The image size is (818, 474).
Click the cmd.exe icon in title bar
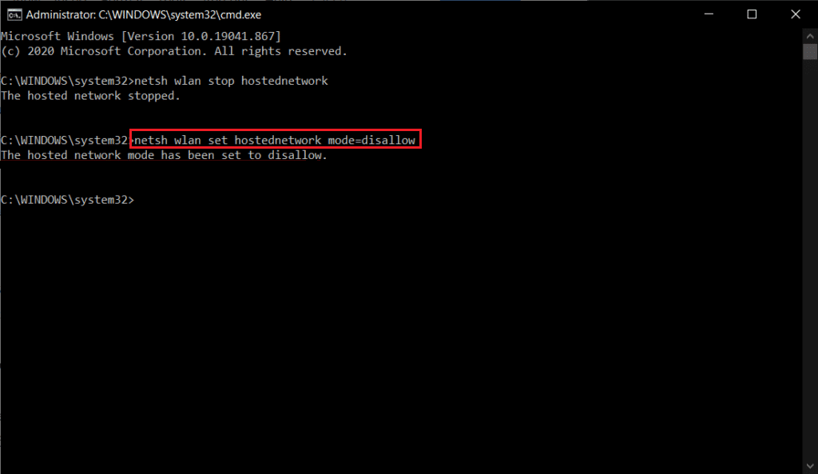[14, 14]
